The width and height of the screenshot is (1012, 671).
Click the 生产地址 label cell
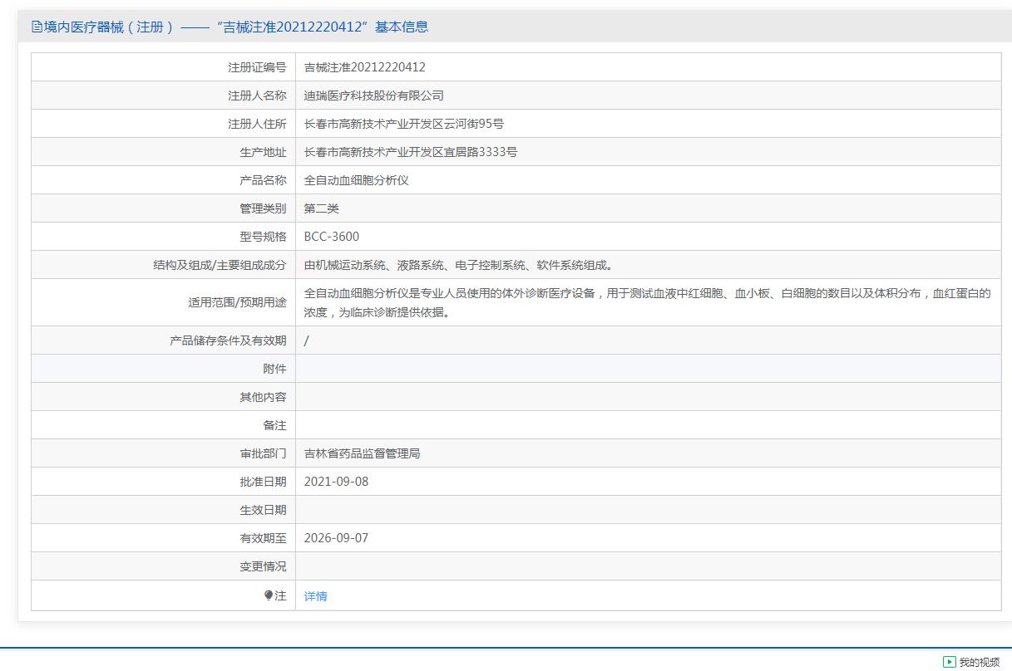click(164, 152)
